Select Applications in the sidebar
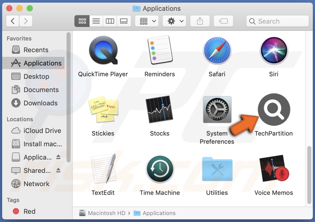The image size is (315, 222). 33,63
